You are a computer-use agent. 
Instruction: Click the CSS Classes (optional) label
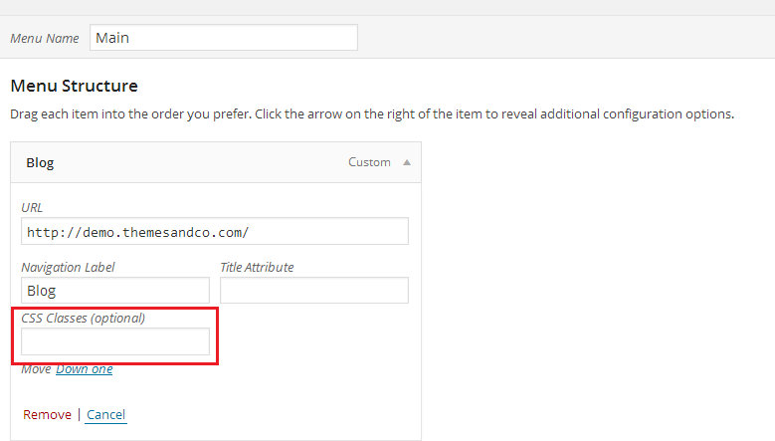(x=83, y=319)
